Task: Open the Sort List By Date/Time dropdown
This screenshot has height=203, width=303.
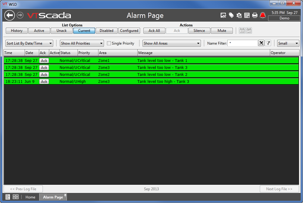Action: coord(29,43)
